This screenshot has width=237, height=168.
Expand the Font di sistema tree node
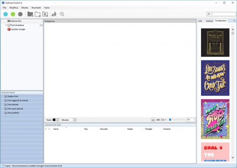6,25
